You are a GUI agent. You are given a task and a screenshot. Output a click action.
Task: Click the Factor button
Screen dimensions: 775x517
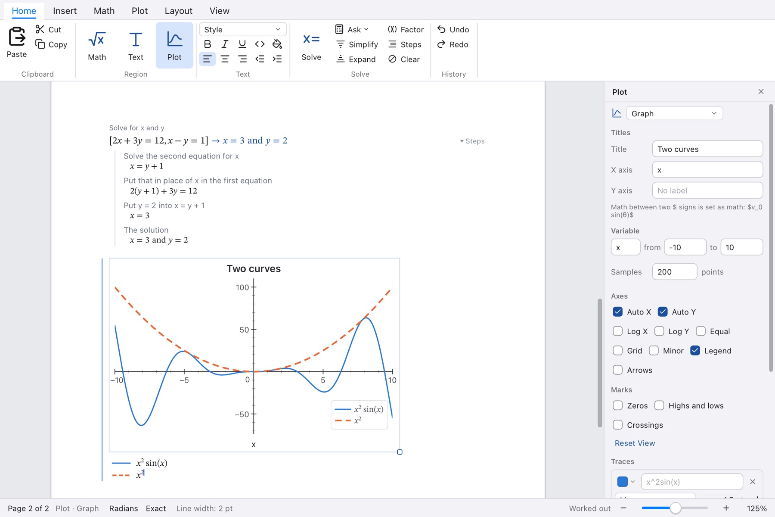[406, 29]
